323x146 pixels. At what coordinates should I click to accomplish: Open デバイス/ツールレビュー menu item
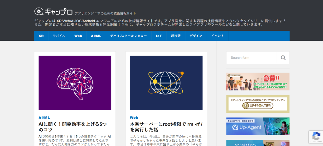[128, 36]
